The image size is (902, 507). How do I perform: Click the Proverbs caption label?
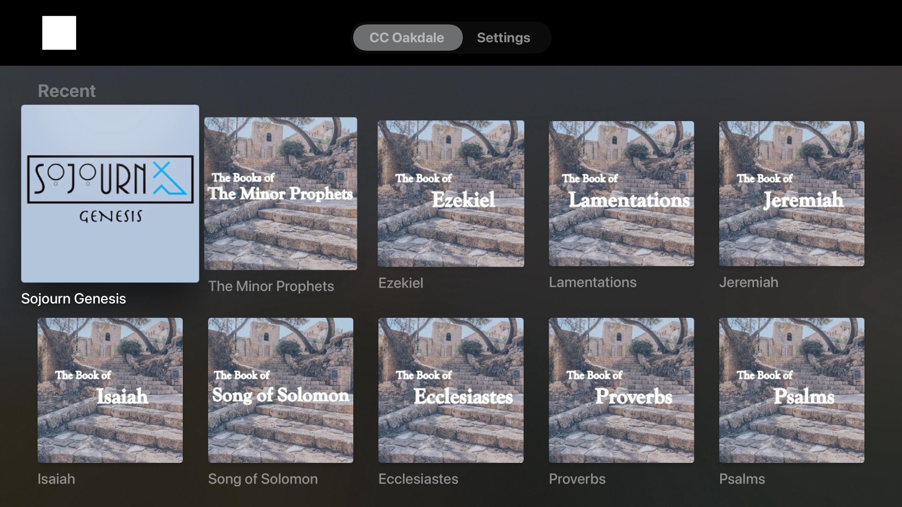click(577, 479)
